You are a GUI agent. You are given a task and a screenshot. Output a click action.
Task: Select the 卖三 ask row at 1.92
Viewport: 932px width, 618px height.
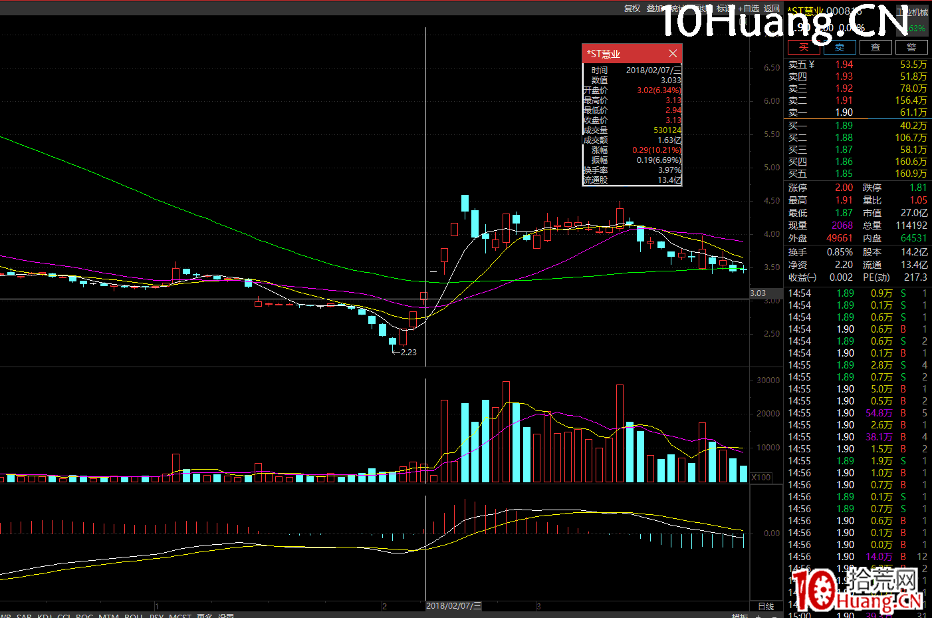858,88
